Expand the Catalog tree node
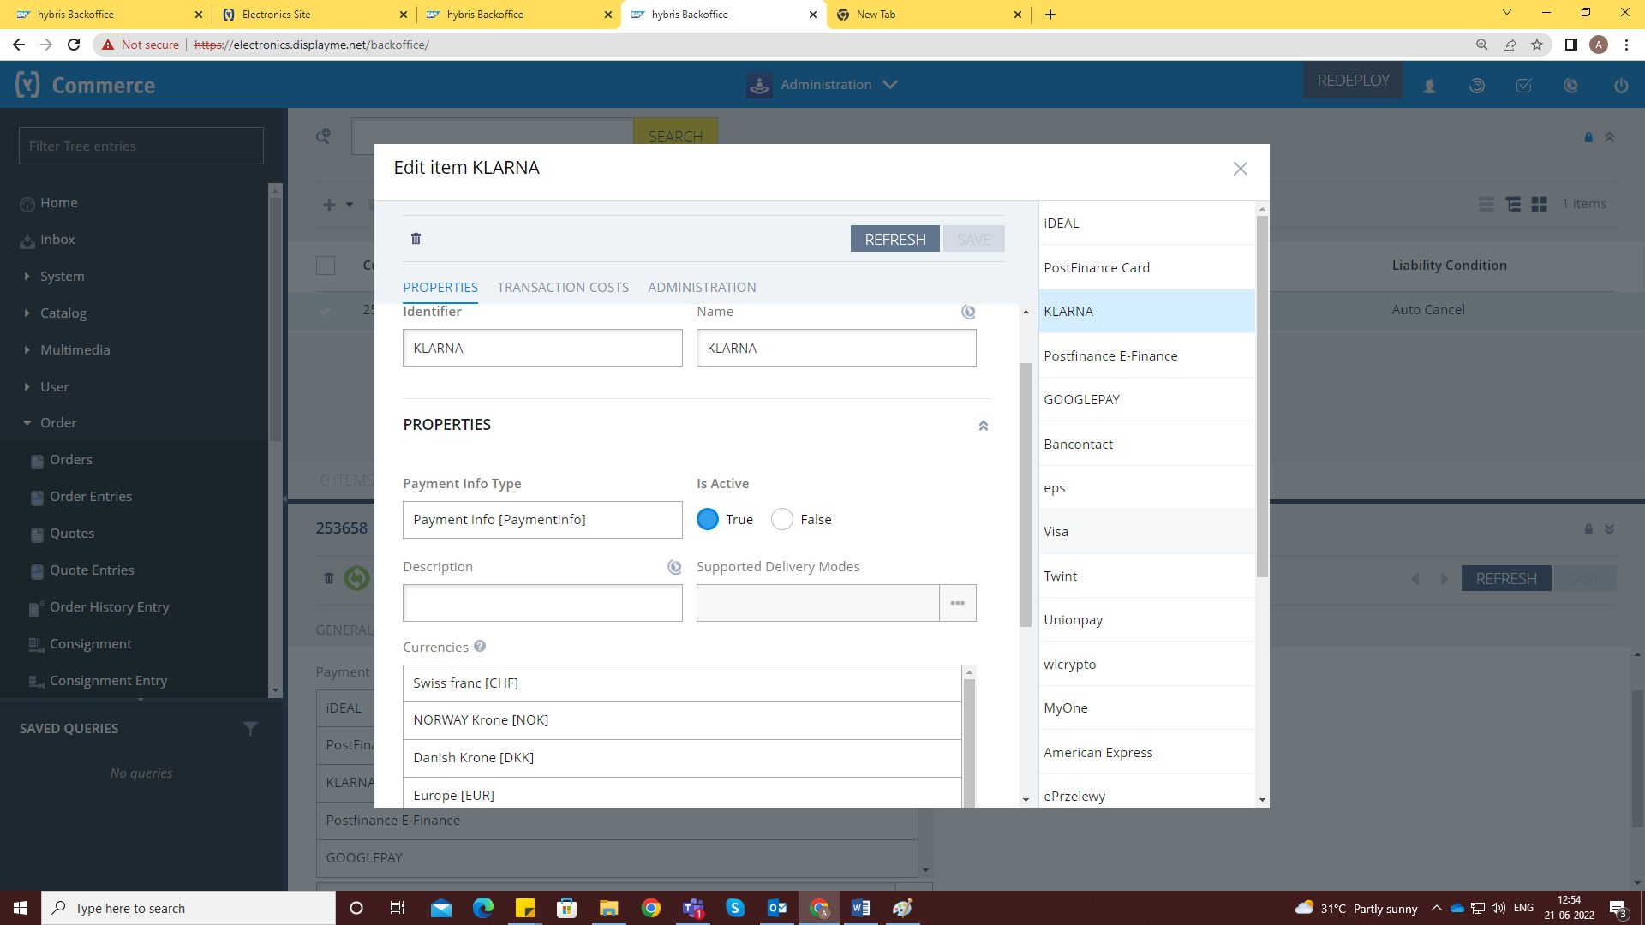This screenshot has width=1645, height=925. click(27, 313)
